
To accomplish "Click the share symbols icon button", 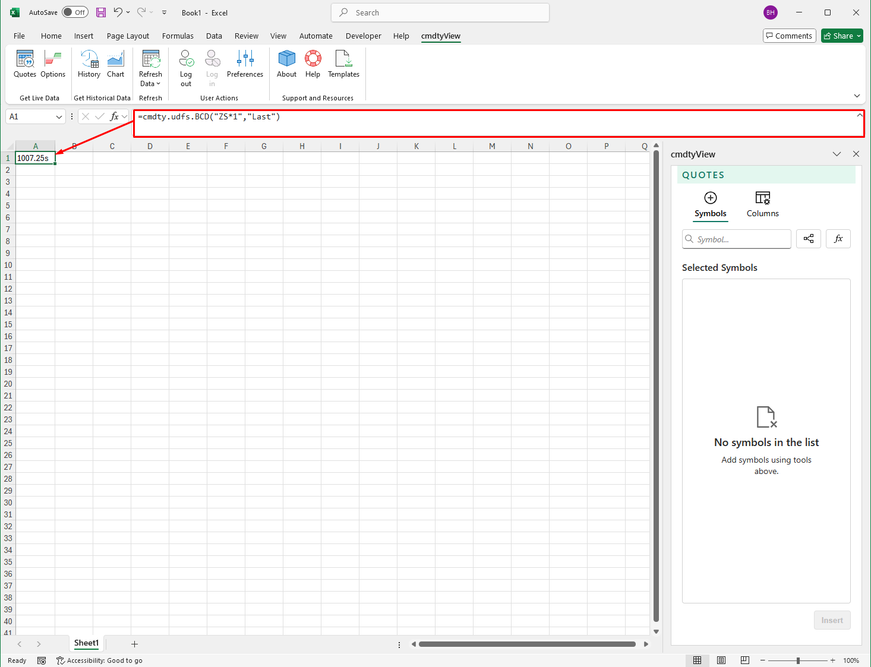I will pyautogui.click(x=809, y=239).
